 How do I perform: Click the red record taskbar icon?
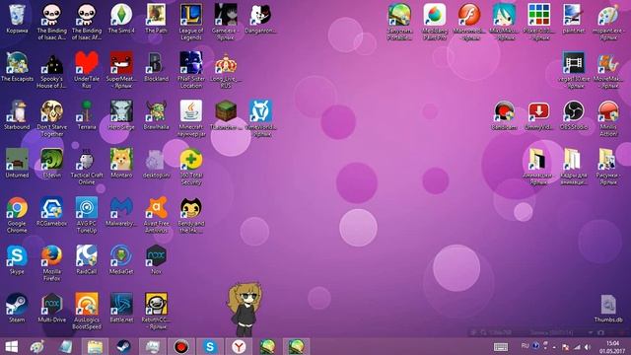click(x=181, y=346)
